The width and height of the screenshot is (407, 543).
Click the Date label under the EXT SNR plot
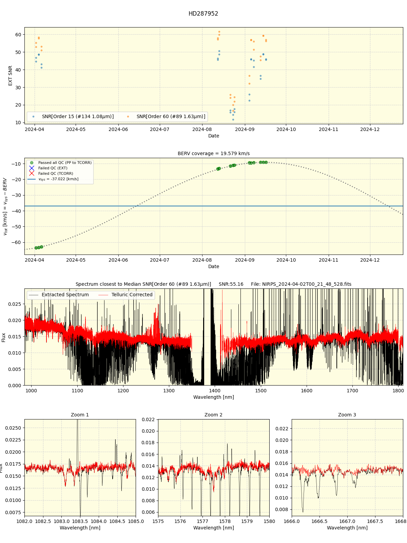[x=214, y=136]
